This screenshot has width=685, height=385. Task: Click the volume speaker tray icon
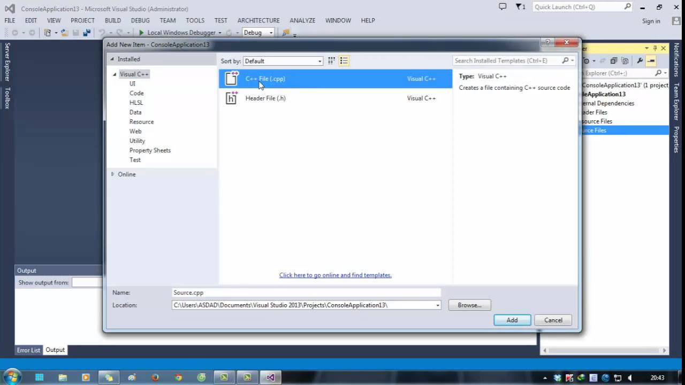[629, 378]
